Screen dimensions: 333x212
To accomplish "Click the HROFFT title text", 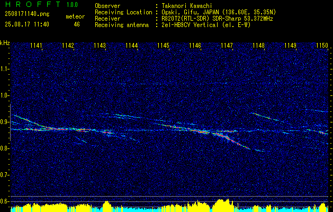I will (x=32, y=4).
